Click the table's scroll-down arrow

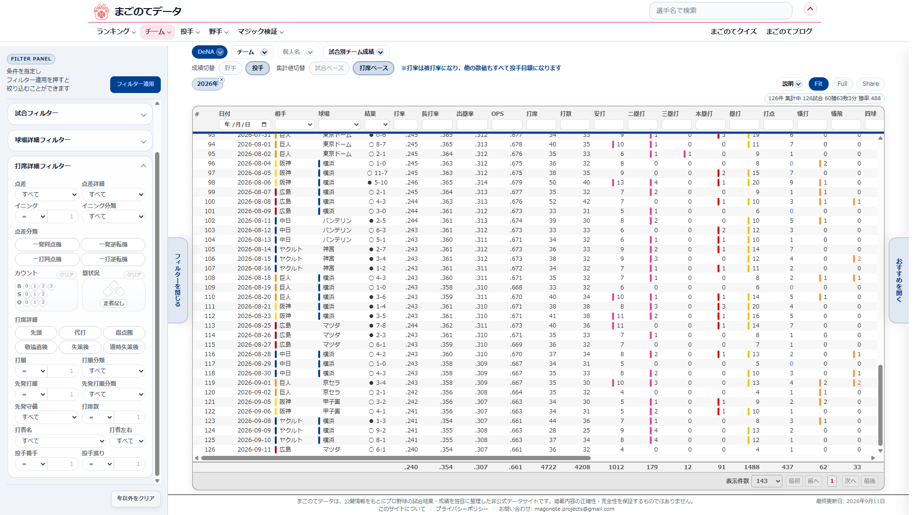[880, 451]
